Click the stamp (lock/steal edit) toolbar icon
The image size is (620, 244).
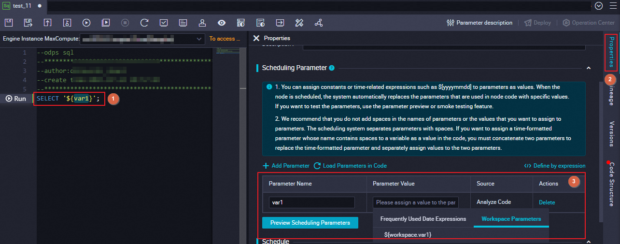[202, 23]
